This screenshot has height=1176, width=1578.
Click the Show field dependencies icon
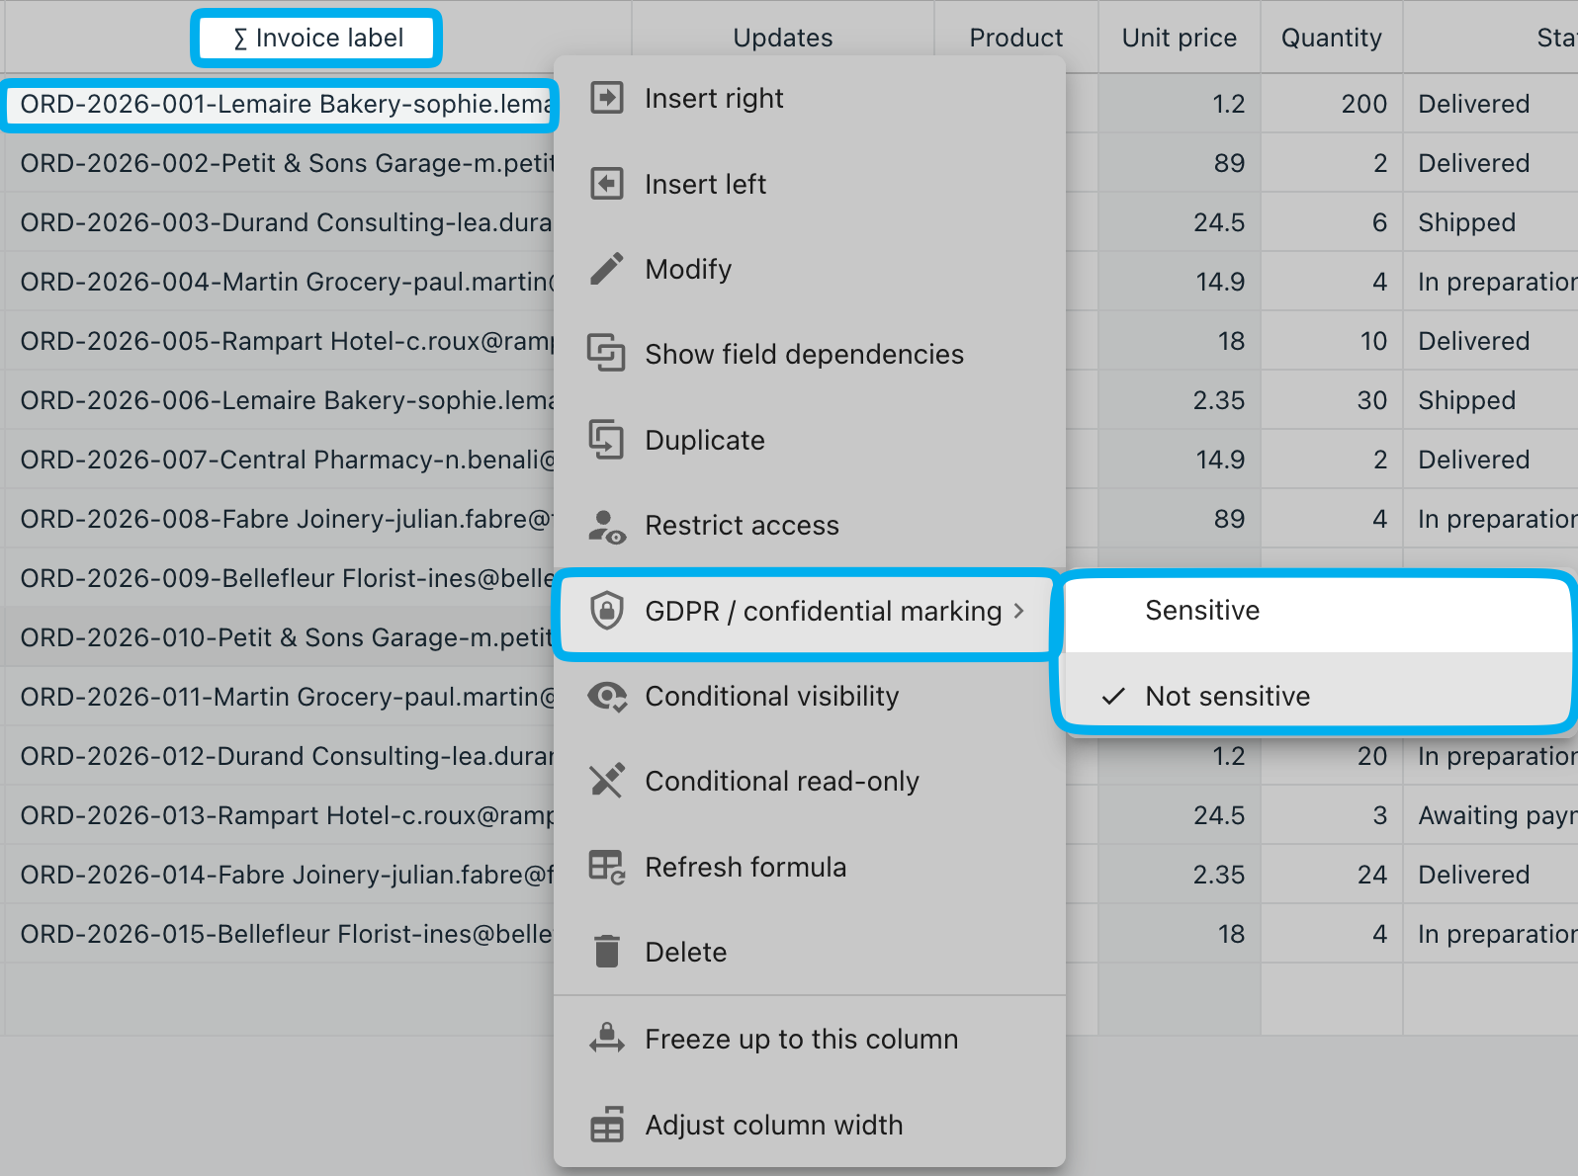tap(607, 354)
